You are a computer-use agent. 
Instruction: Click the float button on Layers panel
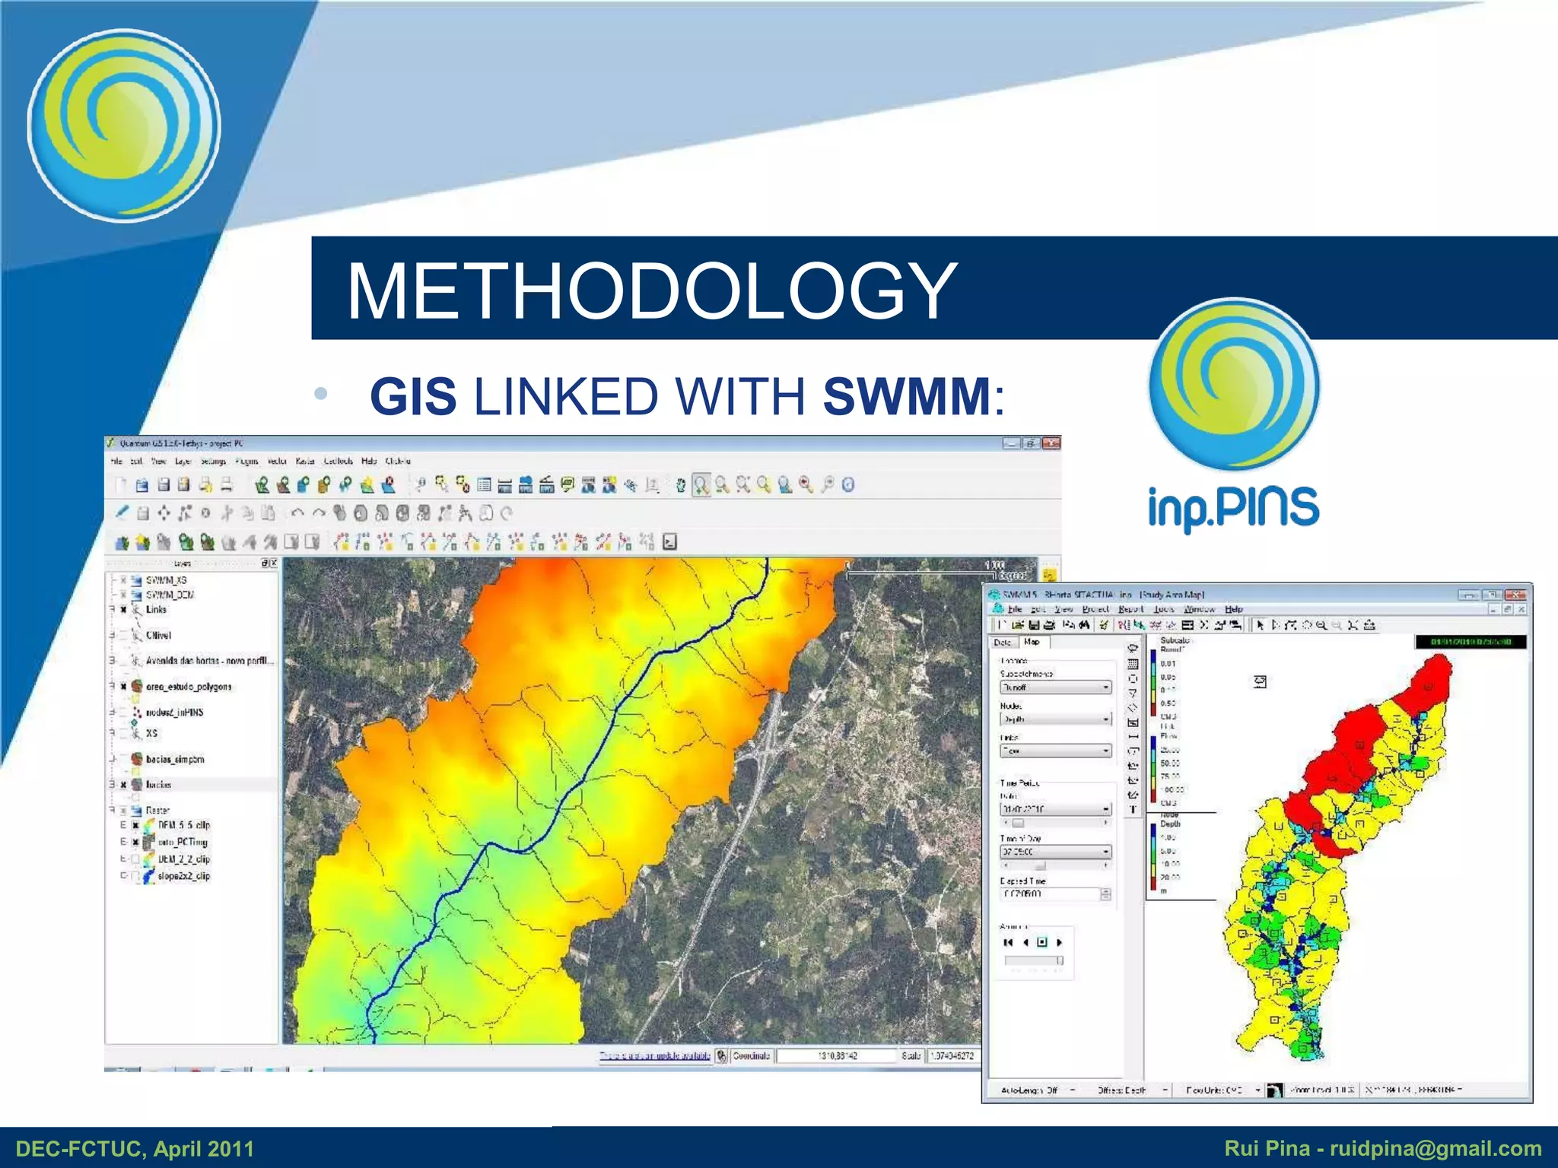pyautogui.click(x=264, y=563)
